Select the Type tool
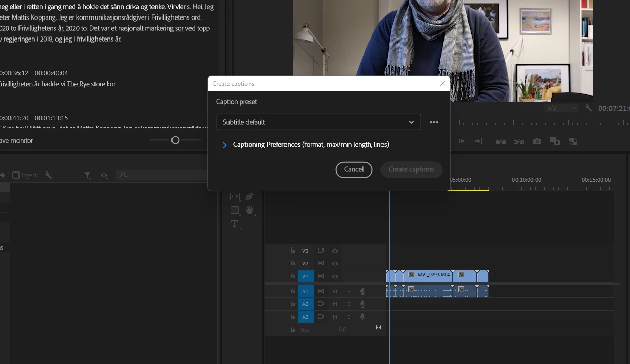This screenshot has width=630, height=364. [x=235, y=224]
